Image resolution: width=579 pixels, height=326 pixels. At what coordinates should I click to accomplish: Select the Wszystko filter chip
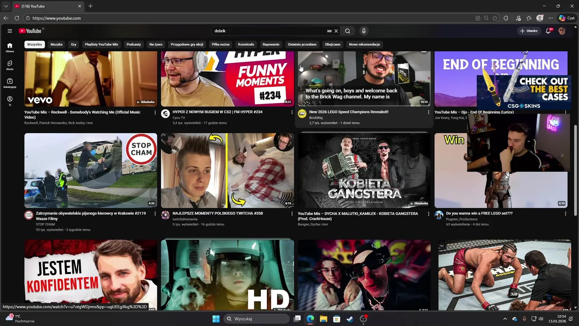click(34, 44)
